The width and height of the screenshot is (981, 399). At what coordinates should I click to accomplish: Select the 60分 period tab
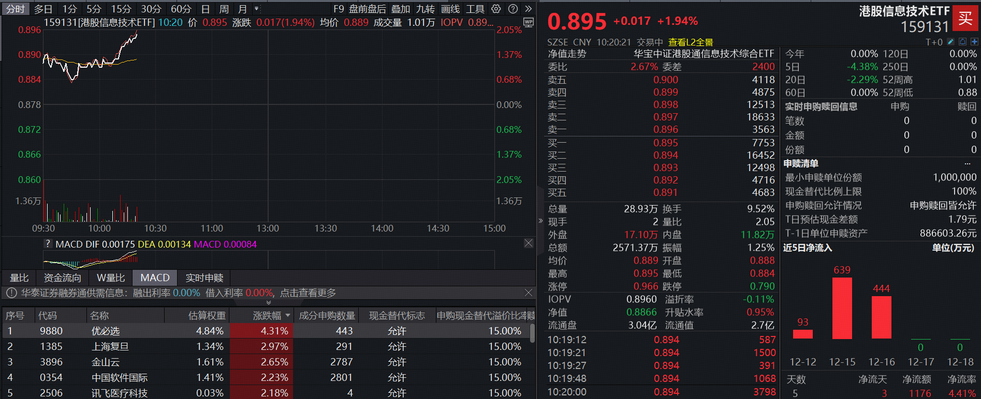pos(181,9)
